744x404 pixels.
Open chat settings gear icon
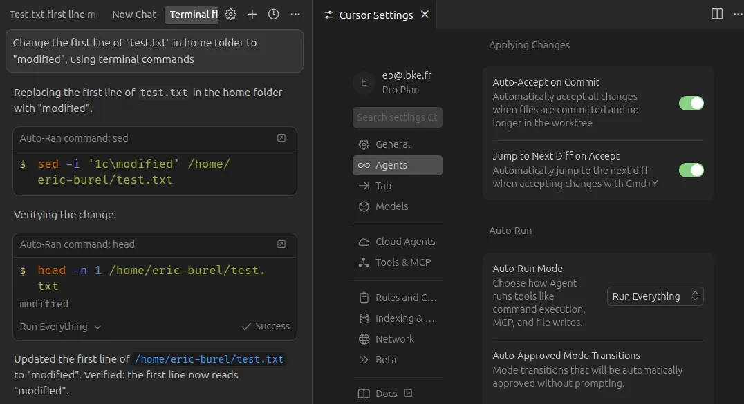(231, 15)
